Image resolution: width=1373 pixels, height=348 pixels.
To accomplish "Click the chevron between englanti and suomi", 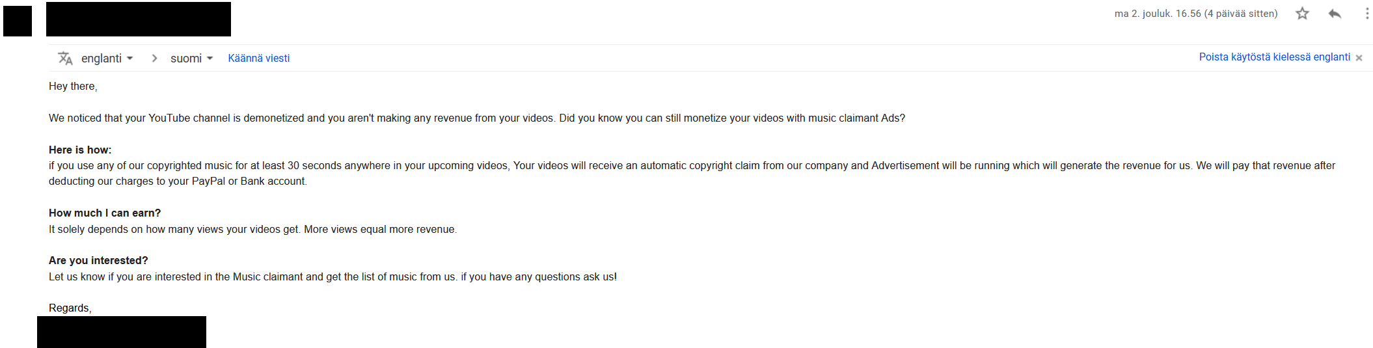I will [x=154, y=59].
